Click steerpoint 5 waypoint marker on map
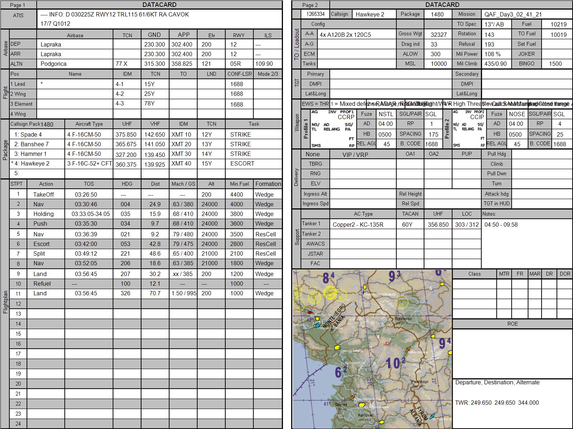The height and width of the screenshot is (429, 573). point(383,325)
